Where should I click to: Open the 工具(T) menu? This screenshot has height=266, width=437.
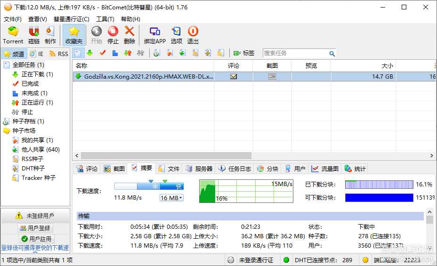click(105, 19)
